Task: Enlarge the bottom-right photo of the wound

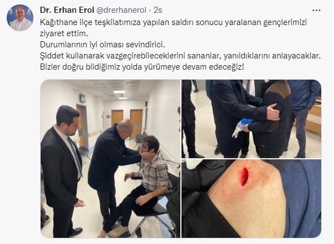Action: click(x=252, y=199)
